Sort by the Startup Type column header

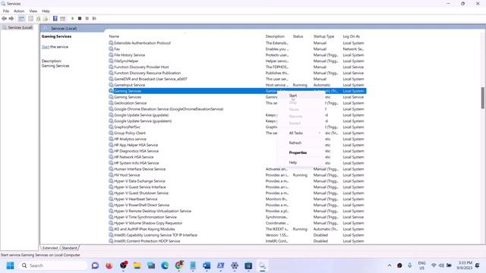point(323,36)
